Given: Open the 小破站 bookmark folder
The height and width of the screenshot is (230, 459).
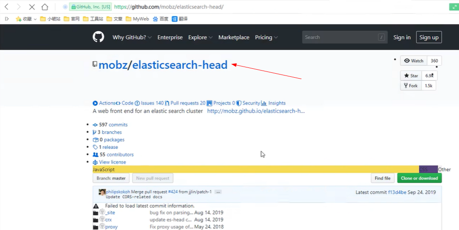Looking at the screenshot, I should click(51, 19).
